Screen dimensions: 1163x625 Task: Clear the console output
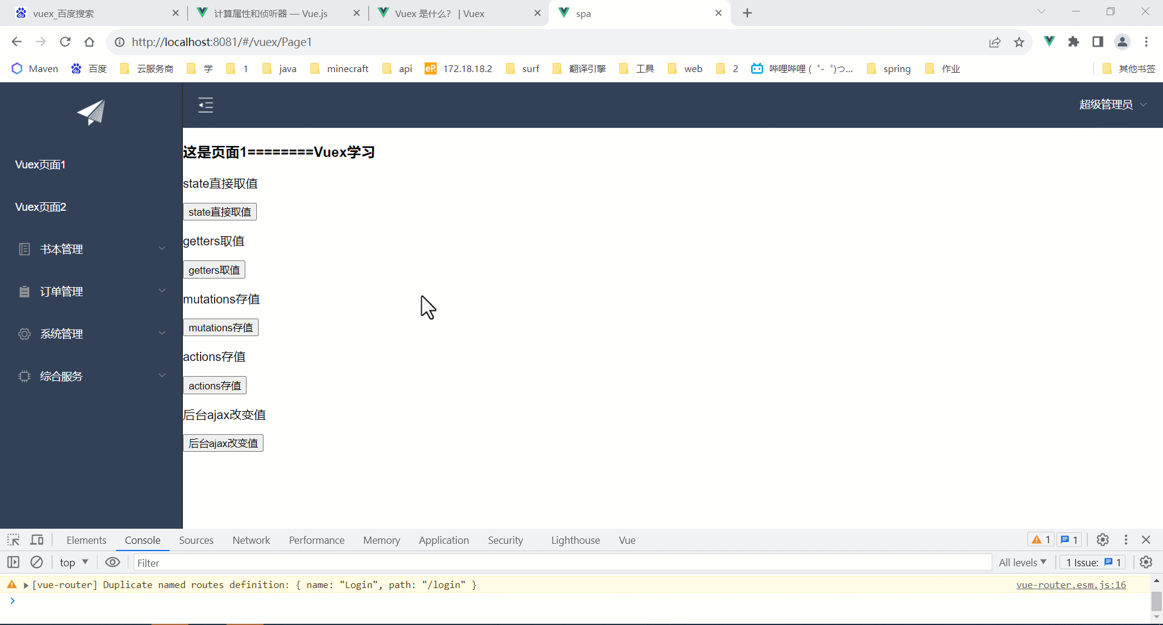37,562
